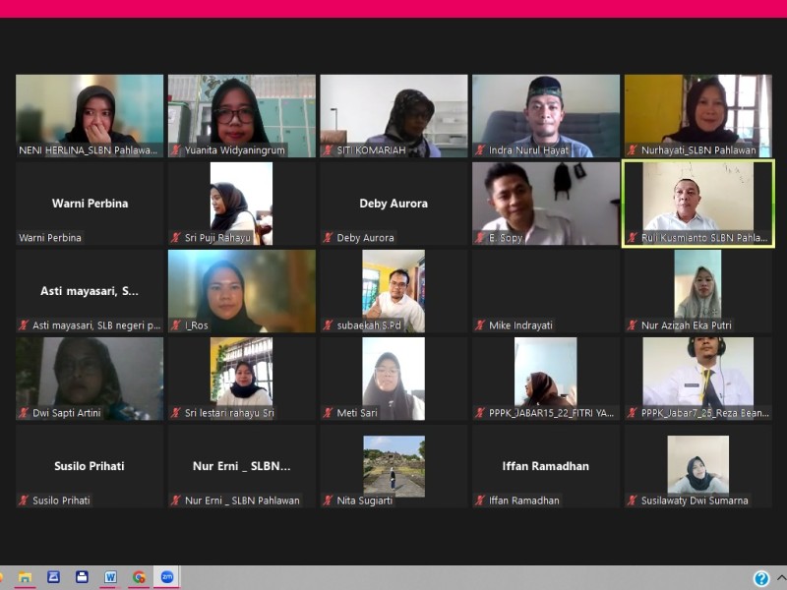Click the muted mic icon for Deby Aurora

329,238
